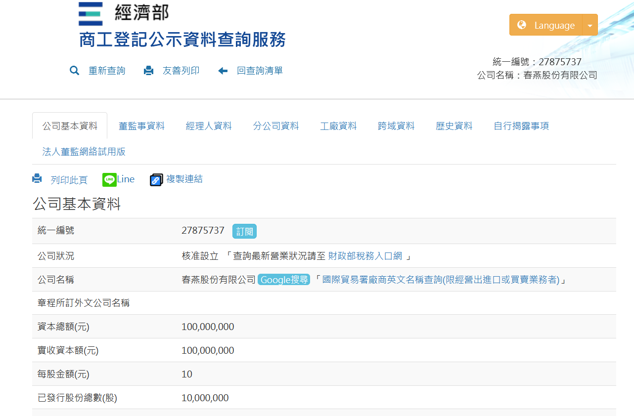The width and height of the screenshot is (634, 416).
Task: Click the back arrow icon beside 回查詢清單
Action: click(223, 71)
